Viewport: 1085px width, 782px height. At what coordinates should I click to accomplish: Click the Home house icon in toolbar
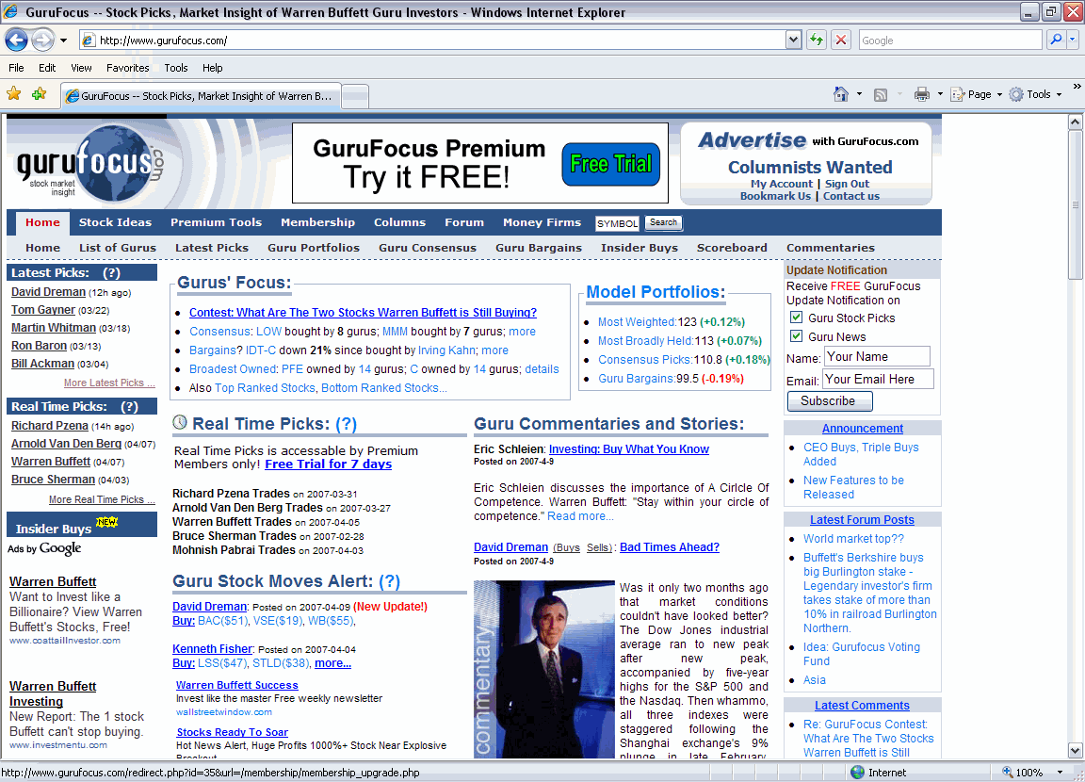coord(841,94)
